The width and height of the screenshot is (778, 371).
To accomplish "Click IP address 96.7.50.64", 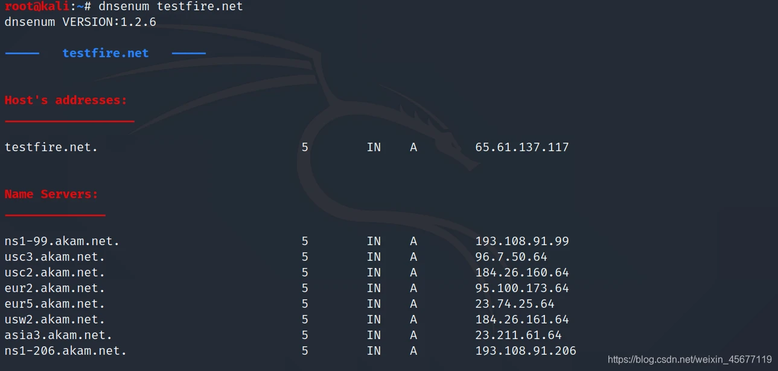I will point(511,257).
